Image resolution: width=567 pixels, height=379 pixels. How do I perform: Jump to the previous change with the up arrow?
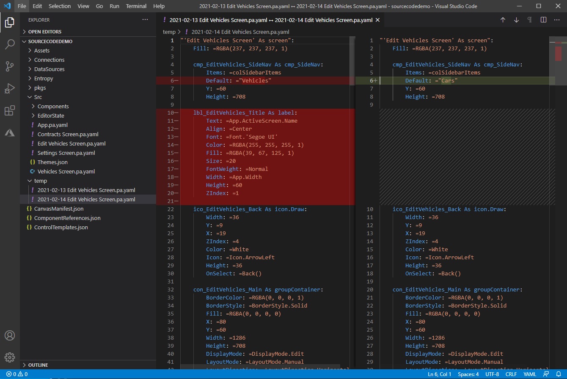pyautogui.click(x=503, y=19)
